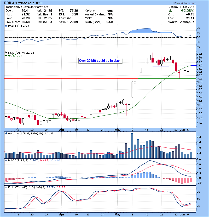Viewport: 209px width, 217px height.
Task: Click the +2.08% percent change
Action: (188, 11)
